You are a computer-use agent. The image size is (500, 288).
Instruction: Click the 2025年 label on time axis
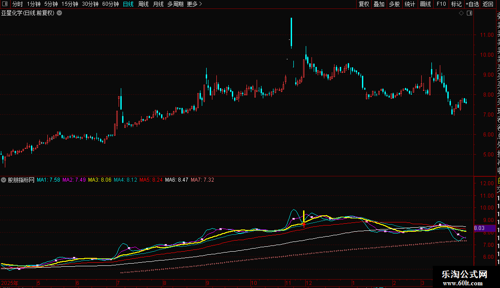coord(10,283)
